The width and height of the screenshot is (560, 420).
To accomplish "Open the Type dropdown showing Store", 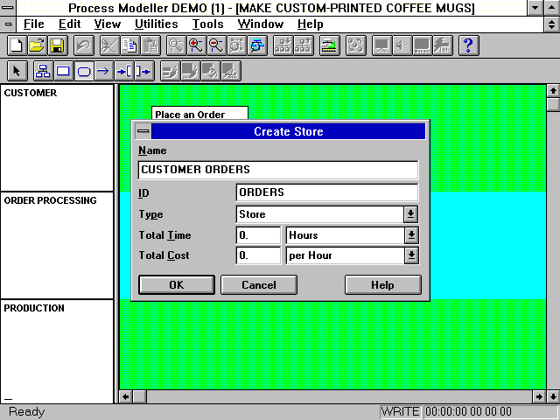I will pyautogui.click(x=410, y=214).
